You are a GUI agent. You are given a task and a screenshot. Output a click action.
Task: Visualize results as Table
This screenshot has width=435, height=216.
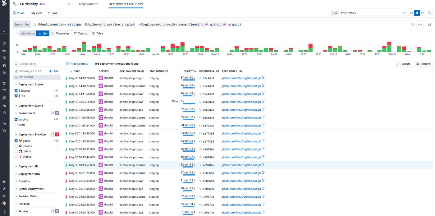[97, 33]
